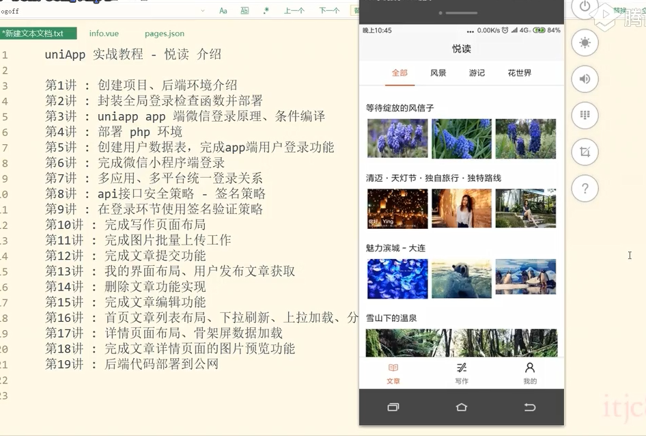Switch to the info.vue tab

103,33
